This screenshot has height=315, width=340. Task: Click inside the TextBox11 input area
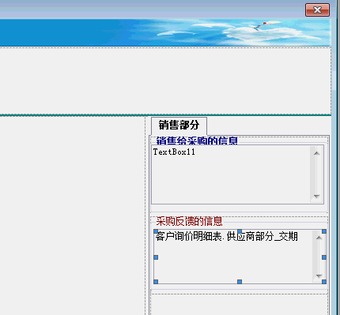tap(231, 174)
